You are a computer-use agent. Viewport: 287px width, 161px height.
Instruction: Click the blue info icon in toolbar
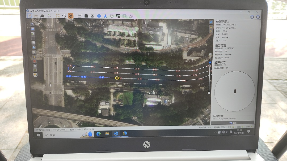tap(99, 16)
